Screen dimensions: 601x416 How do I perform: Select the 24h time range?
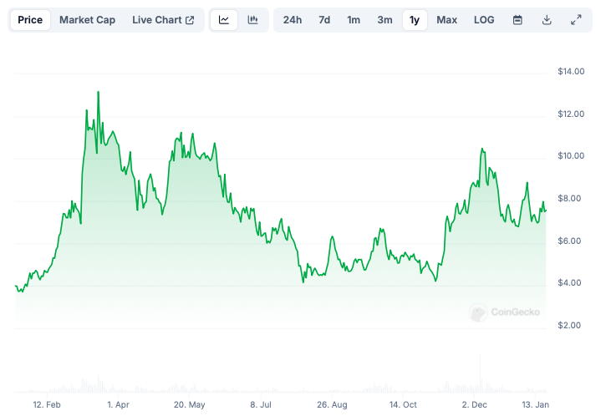click(x=292, y=20)
